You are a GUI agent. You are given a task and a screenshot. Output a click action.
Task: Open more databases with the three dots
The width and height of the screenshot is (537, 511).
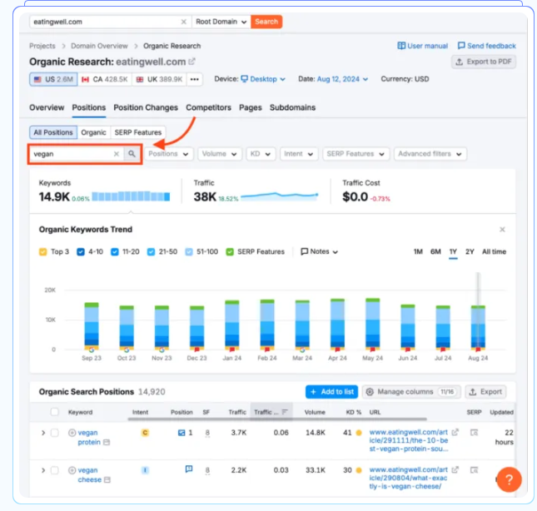195,79
